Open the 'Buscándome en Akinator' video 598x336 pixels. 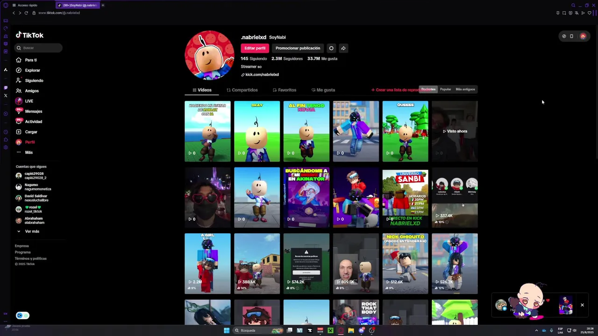(x=306, y=197)
